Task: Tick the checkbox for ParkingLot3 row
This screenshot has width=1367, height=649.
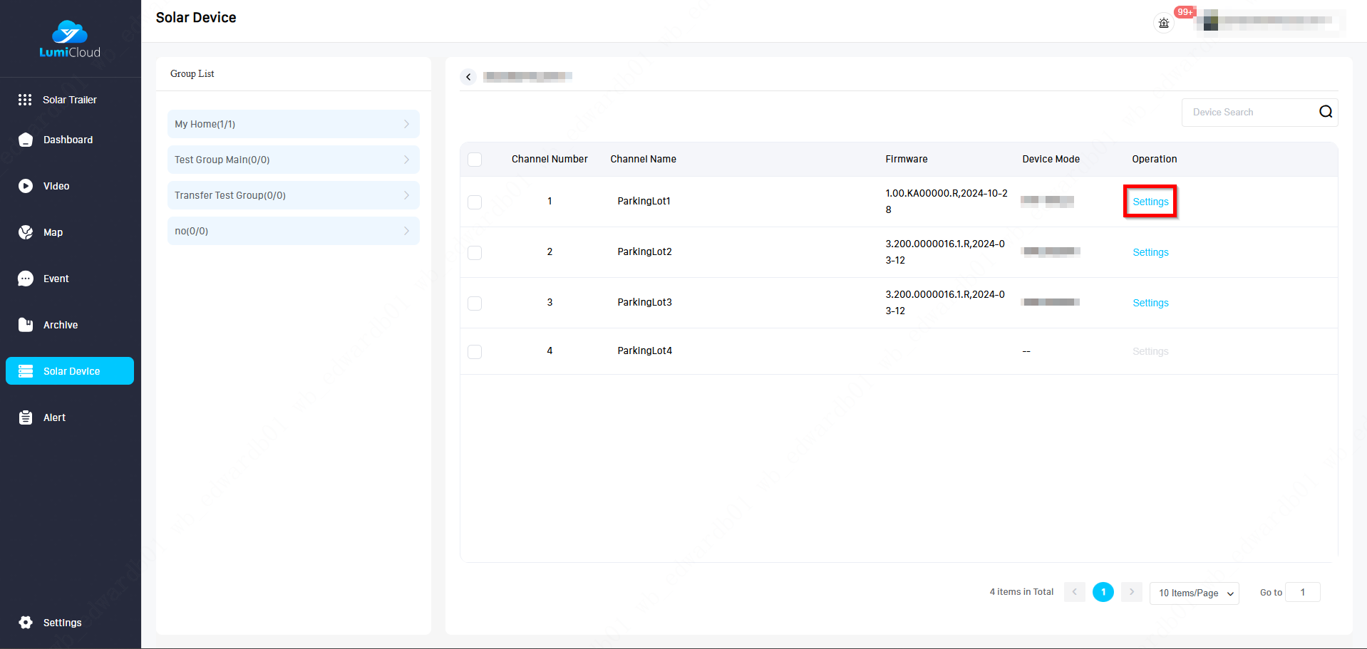Action: click(475, 303)
